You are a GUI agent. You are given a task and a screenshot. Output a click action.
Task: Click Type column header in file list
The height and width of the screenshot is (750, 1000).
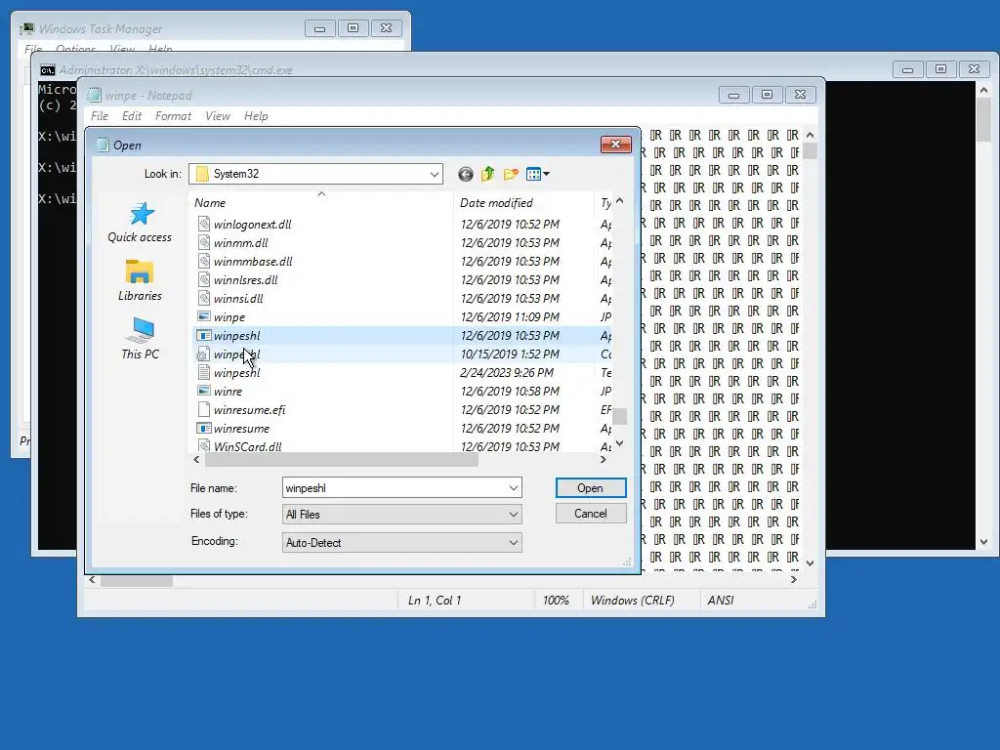(x=604, y=203)
